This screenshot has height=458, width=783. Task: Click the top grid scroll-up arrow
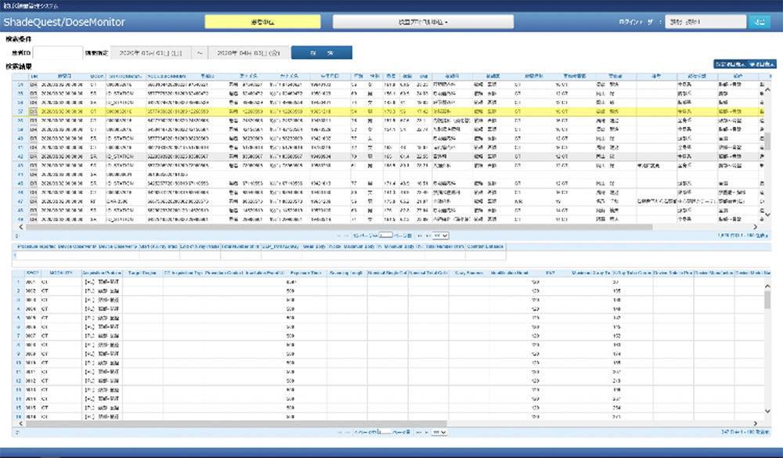(767, 90)
